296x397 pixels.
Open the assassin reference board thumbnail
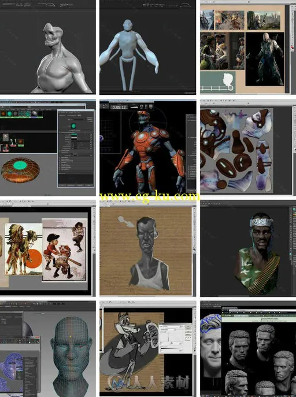[248, 47]
